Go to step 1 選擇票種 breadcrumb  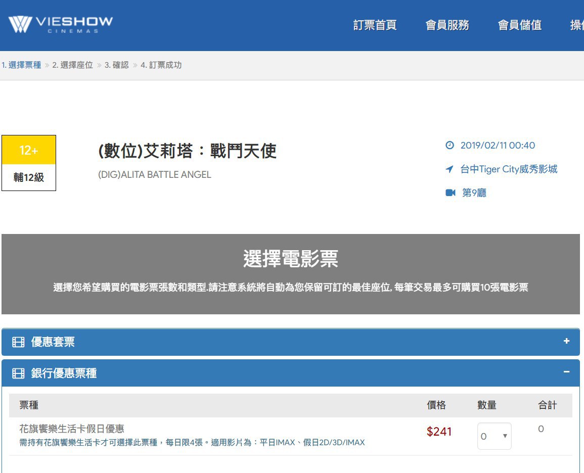[21, 65]
